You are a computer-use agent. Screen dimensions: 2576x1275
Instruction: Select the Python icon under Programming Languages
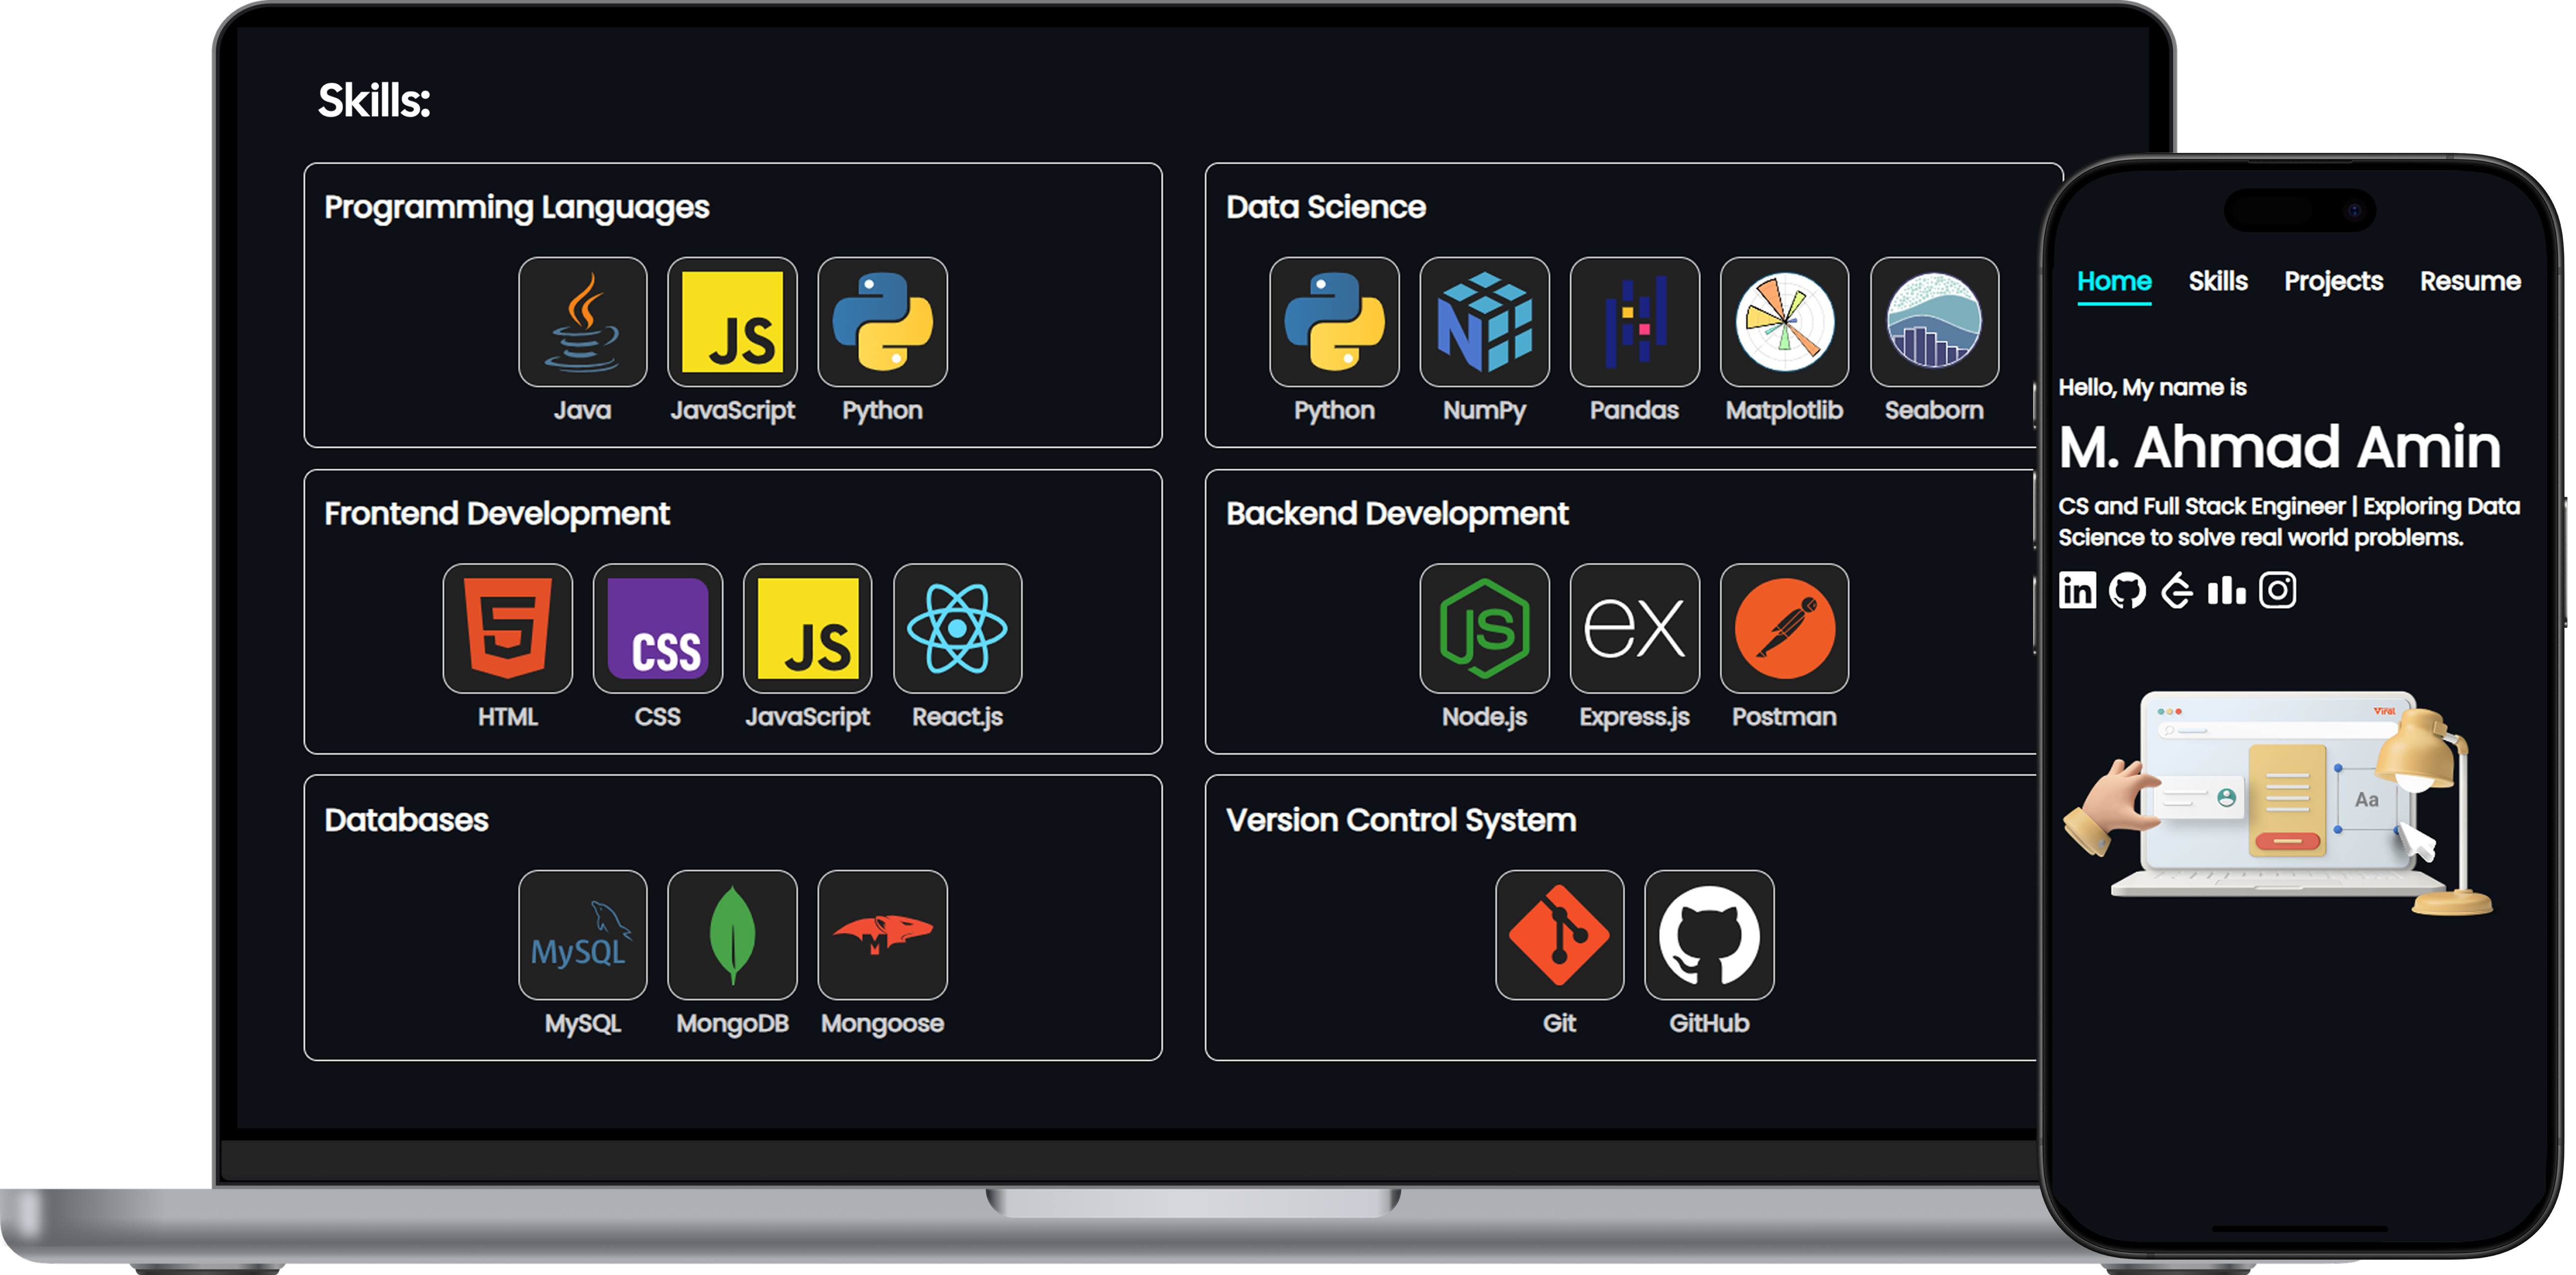click(883, 322)
